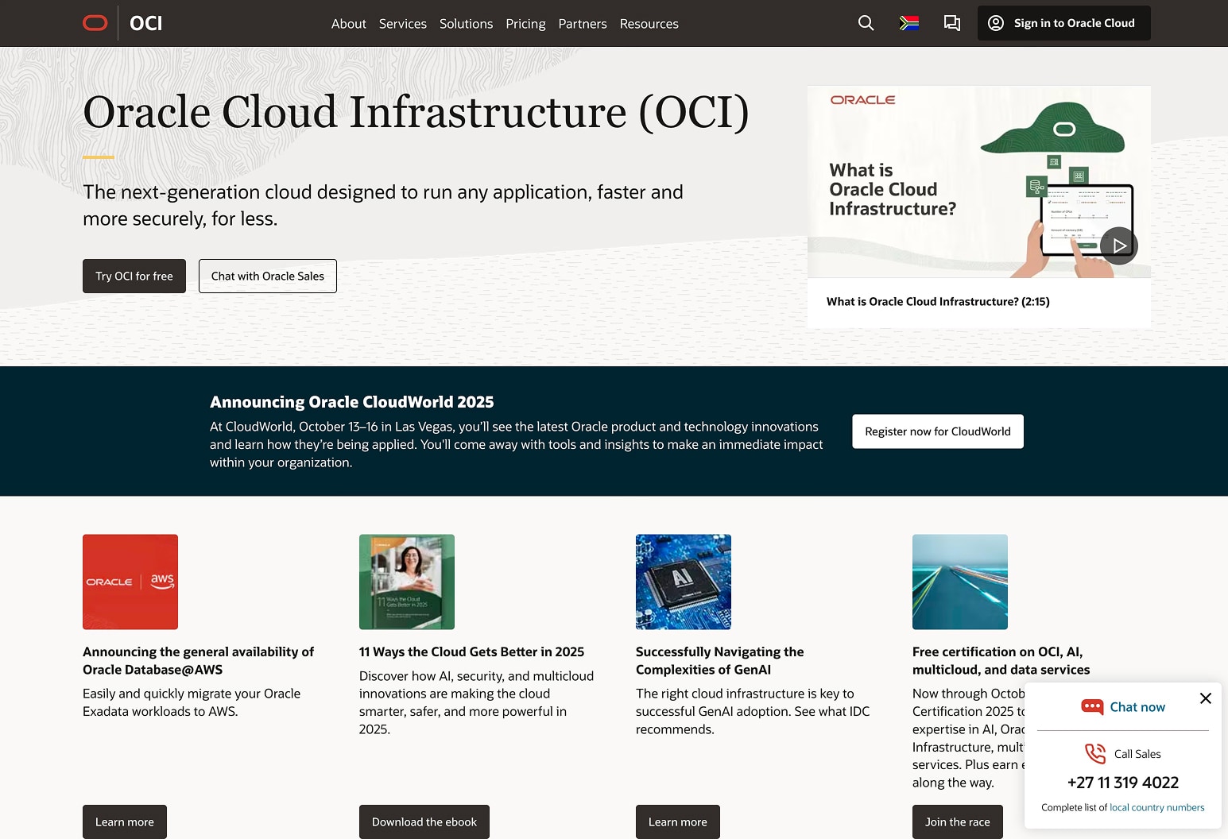
Task: Click heading Free certification on OCI, AI, multicloud
Action: [x=1001, y=660]
